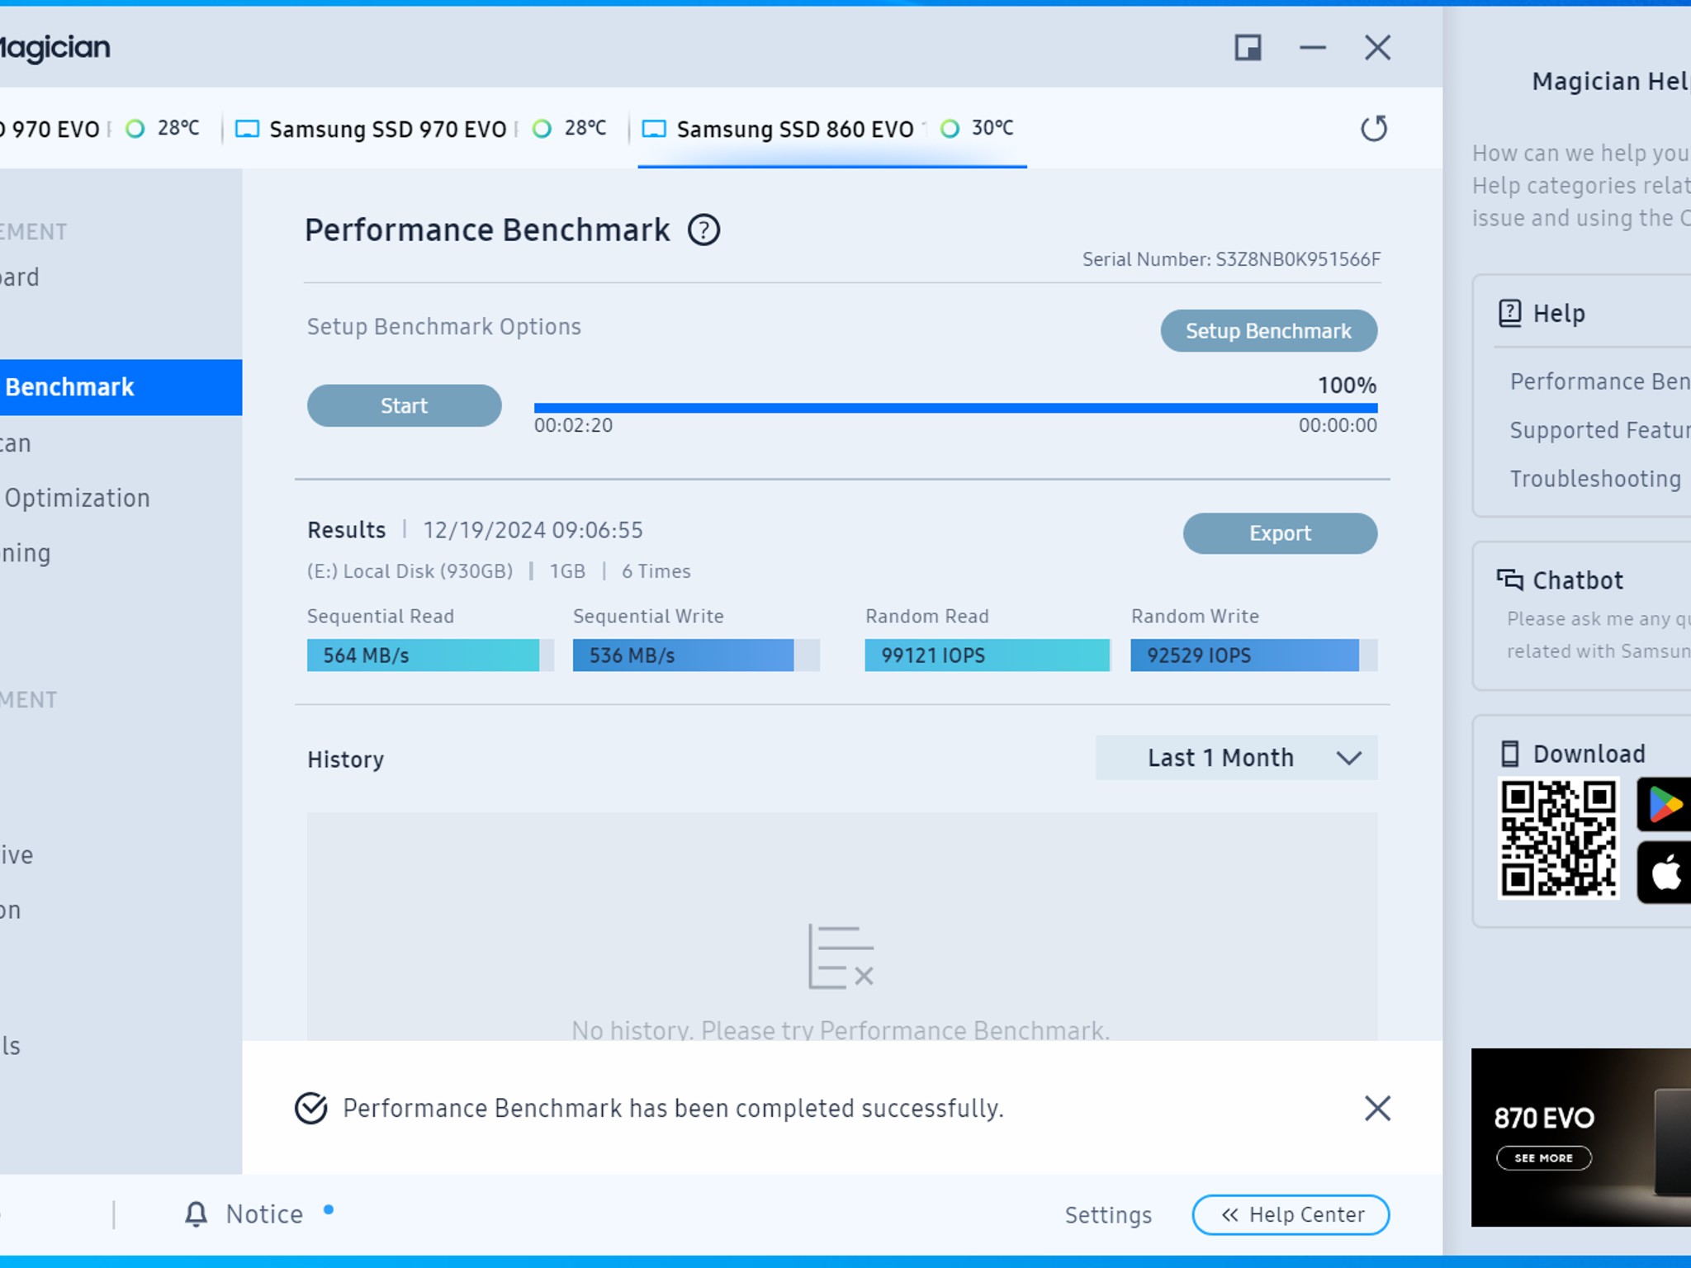
Task: Start the performance benchmark
Action: click(404, 405)
